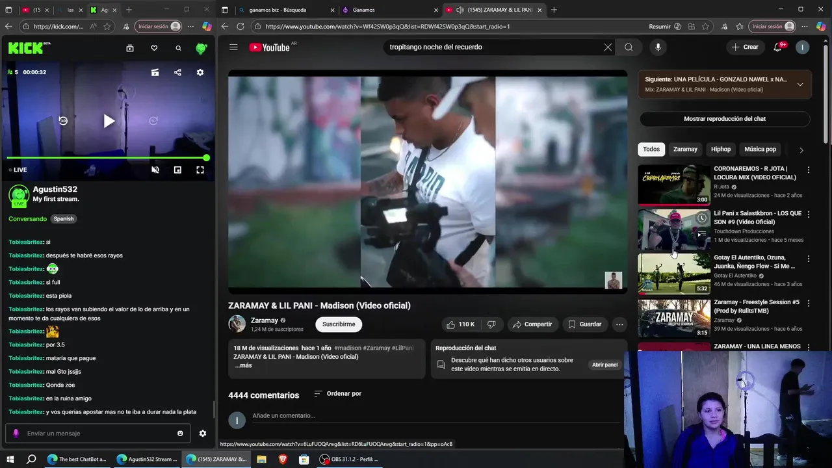Select the Hiphop filter chip
The height and width of the screenshot is (468, 832).
pyautogui.click(x=721, y=149)
